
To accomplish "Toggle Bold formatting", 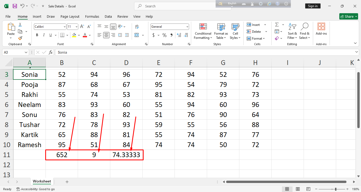I will coord(37,35).
